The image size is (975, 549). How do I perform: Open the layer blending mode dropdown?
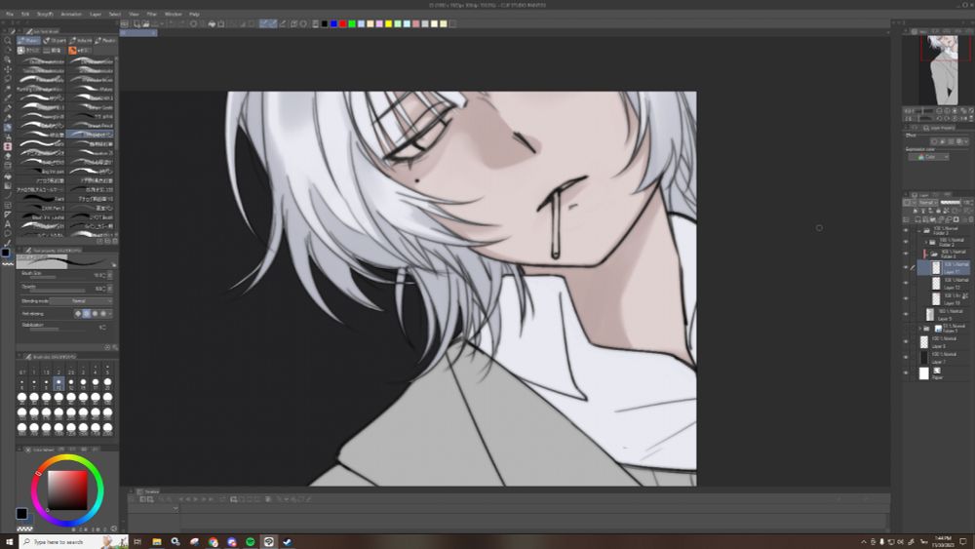[927, 202]
